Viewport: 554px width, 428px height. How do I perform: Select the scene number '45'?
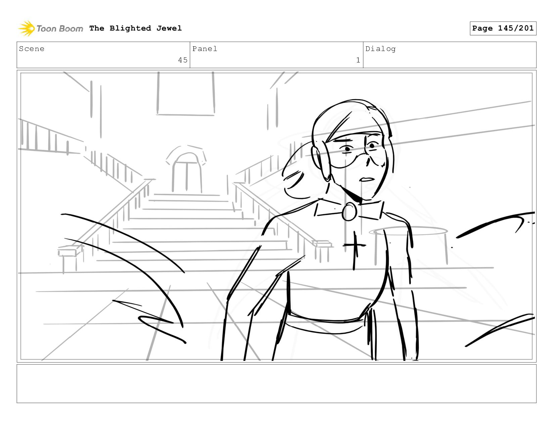click(183, 60)
